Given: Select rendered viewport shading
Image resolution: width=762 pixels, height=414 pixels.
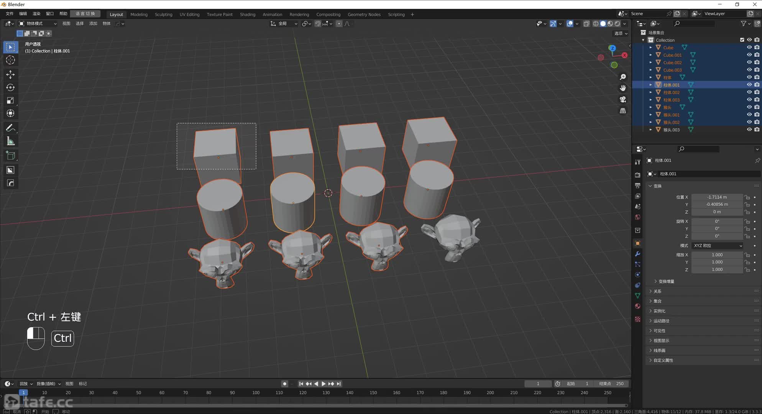Looking at the screenshot, I should [x=617, y=24].
